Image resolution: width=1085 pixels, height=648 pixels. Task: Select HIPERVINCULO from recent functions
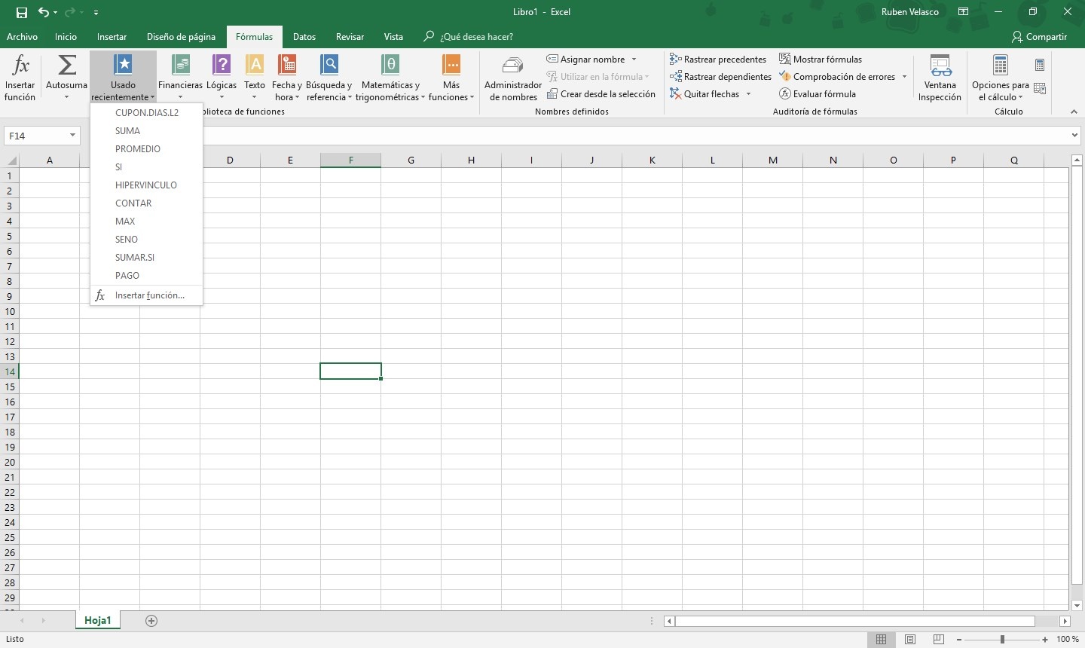tap(147, 185)
